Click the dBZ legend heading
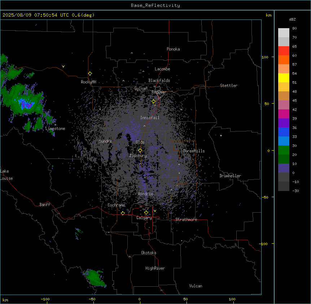This screenshot has height=304, width=311. tap(292, 19)
